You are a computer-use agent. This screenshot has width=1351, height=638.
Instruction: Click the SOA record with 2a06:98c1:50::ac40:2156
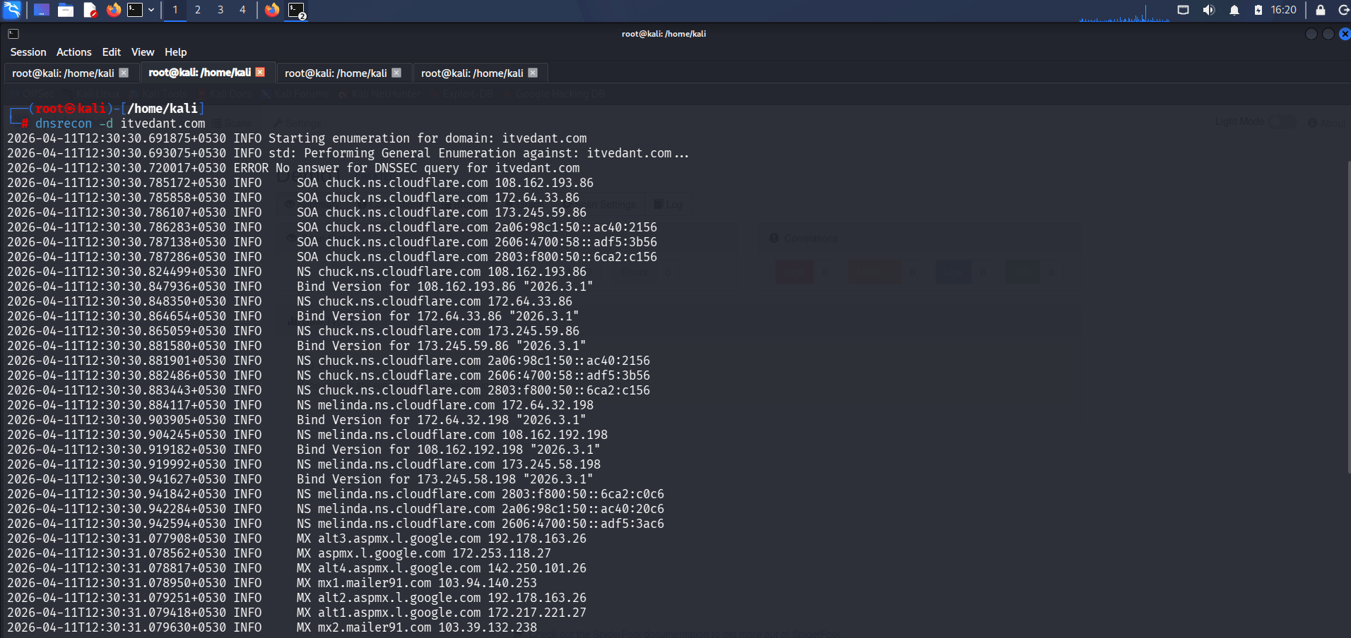332,227
